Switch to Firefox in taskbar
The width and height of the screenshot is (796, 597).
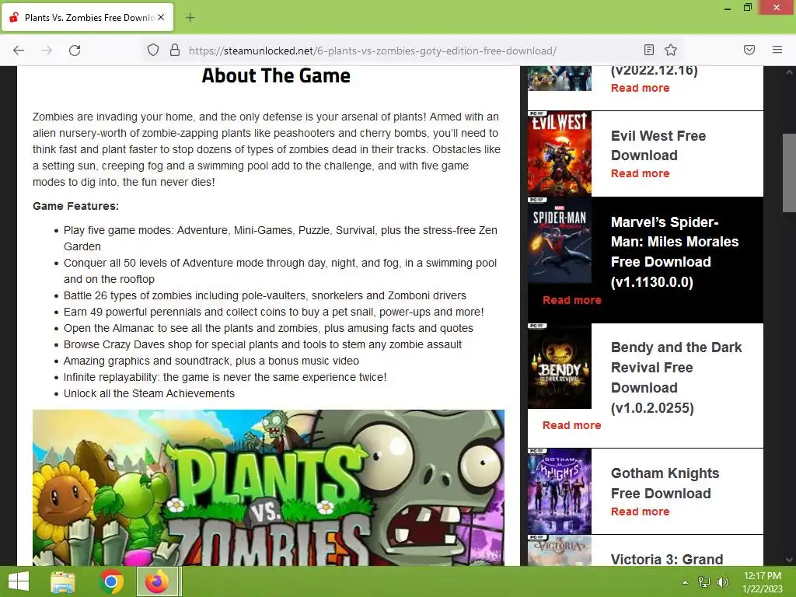157,581
